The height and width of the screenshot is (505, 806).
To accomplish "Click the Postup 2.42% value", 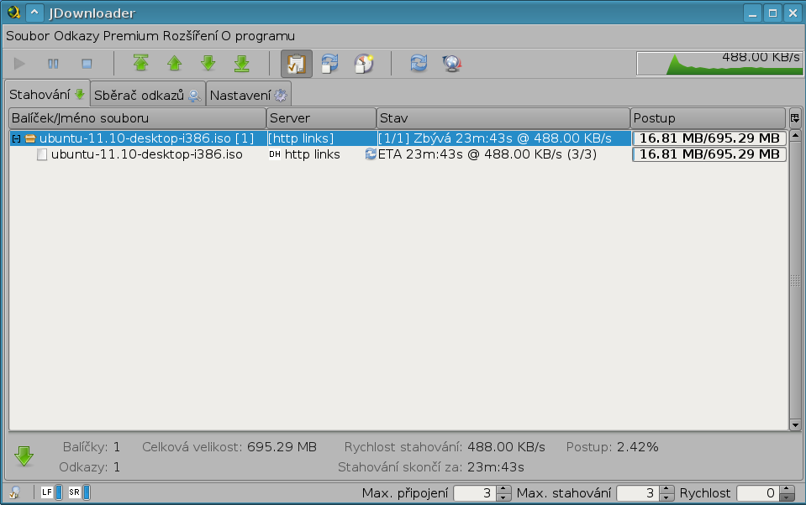I will [x=637, y=447].
